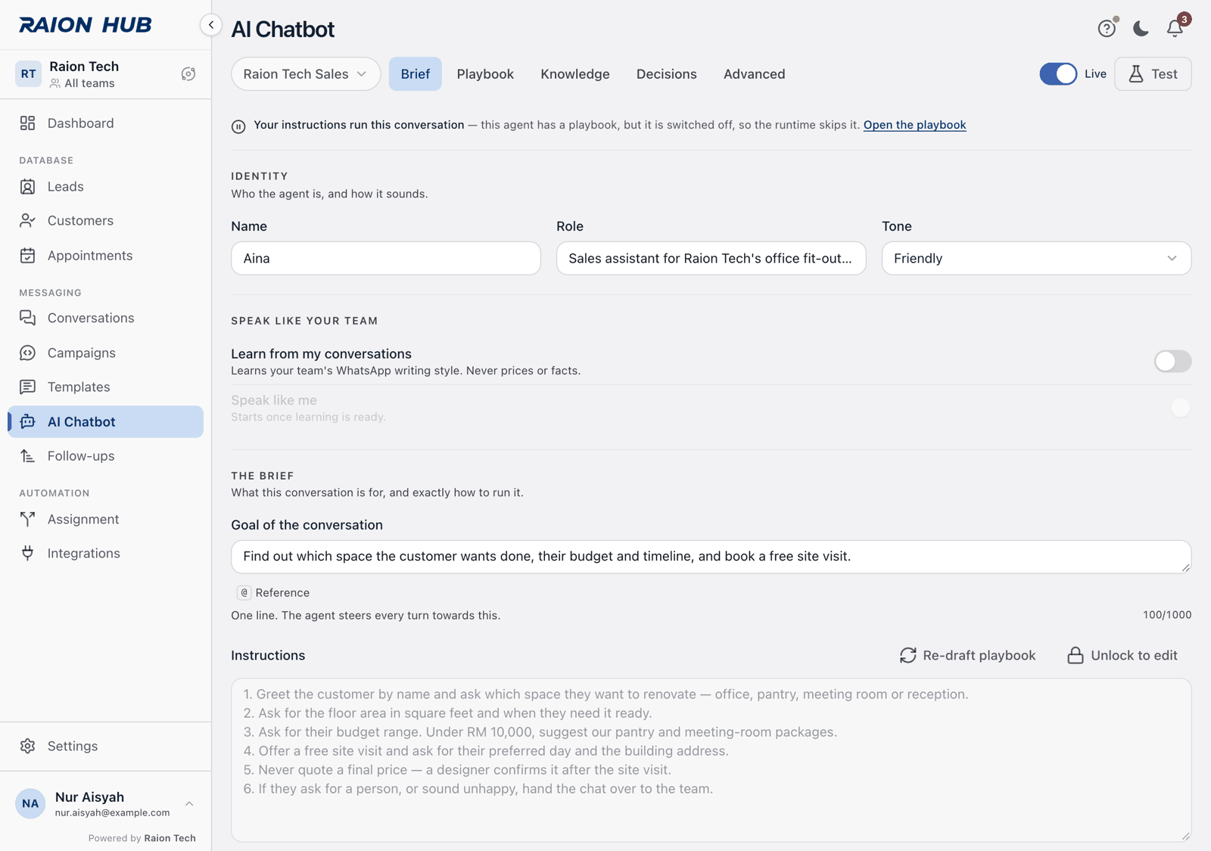
Task: Click the Unlock to edit button
Action: pyautogui.click(x=1122, y=655)
